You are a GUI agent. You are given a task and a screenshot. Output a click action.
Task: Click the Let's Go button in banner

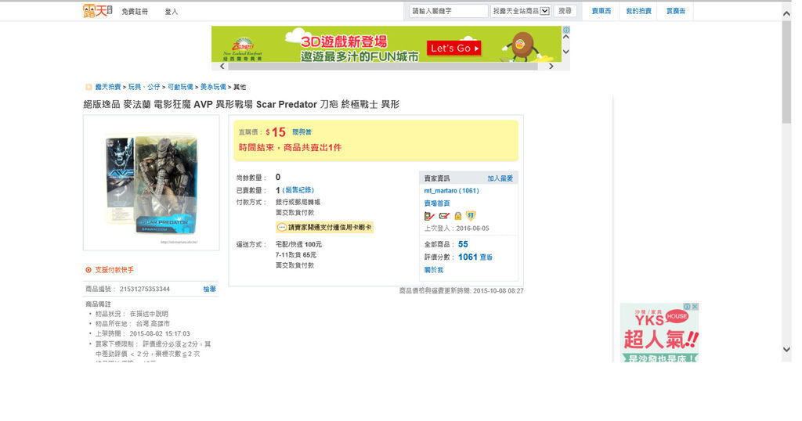[453, 49]
